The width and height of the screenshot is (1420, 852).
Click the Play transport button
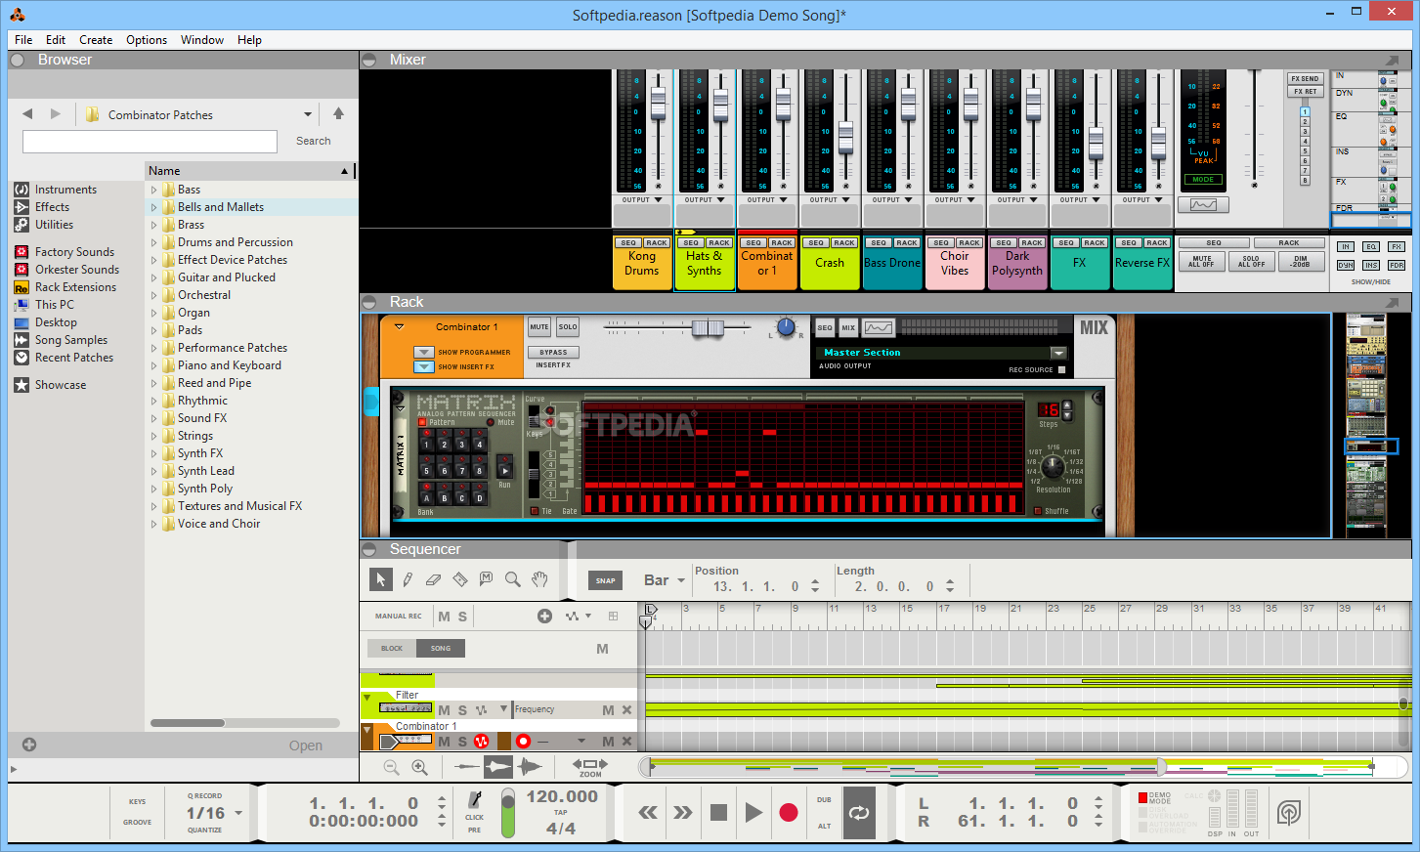pos(753,812)
